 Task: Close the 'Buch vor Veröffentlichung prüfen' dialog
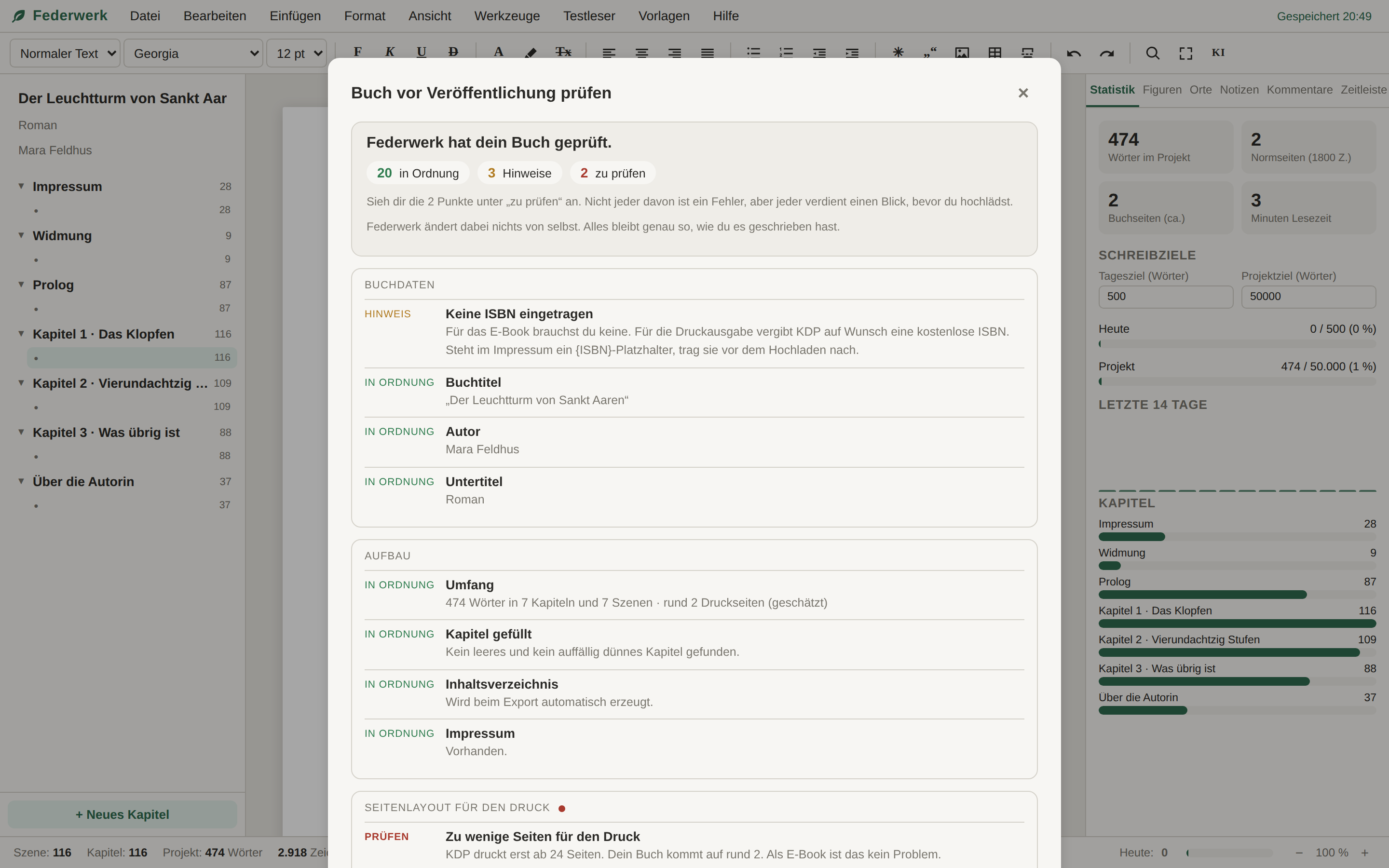tap(1023, 93)
